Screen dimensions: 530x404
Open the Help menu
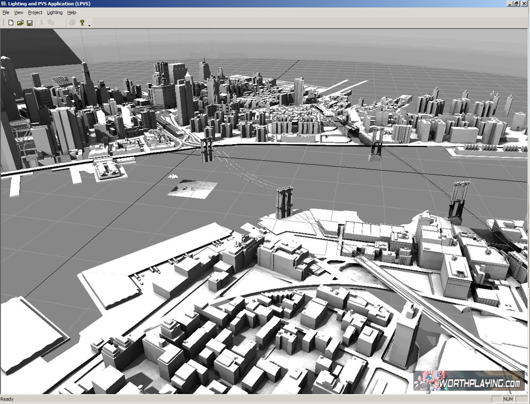pos(72,12)
